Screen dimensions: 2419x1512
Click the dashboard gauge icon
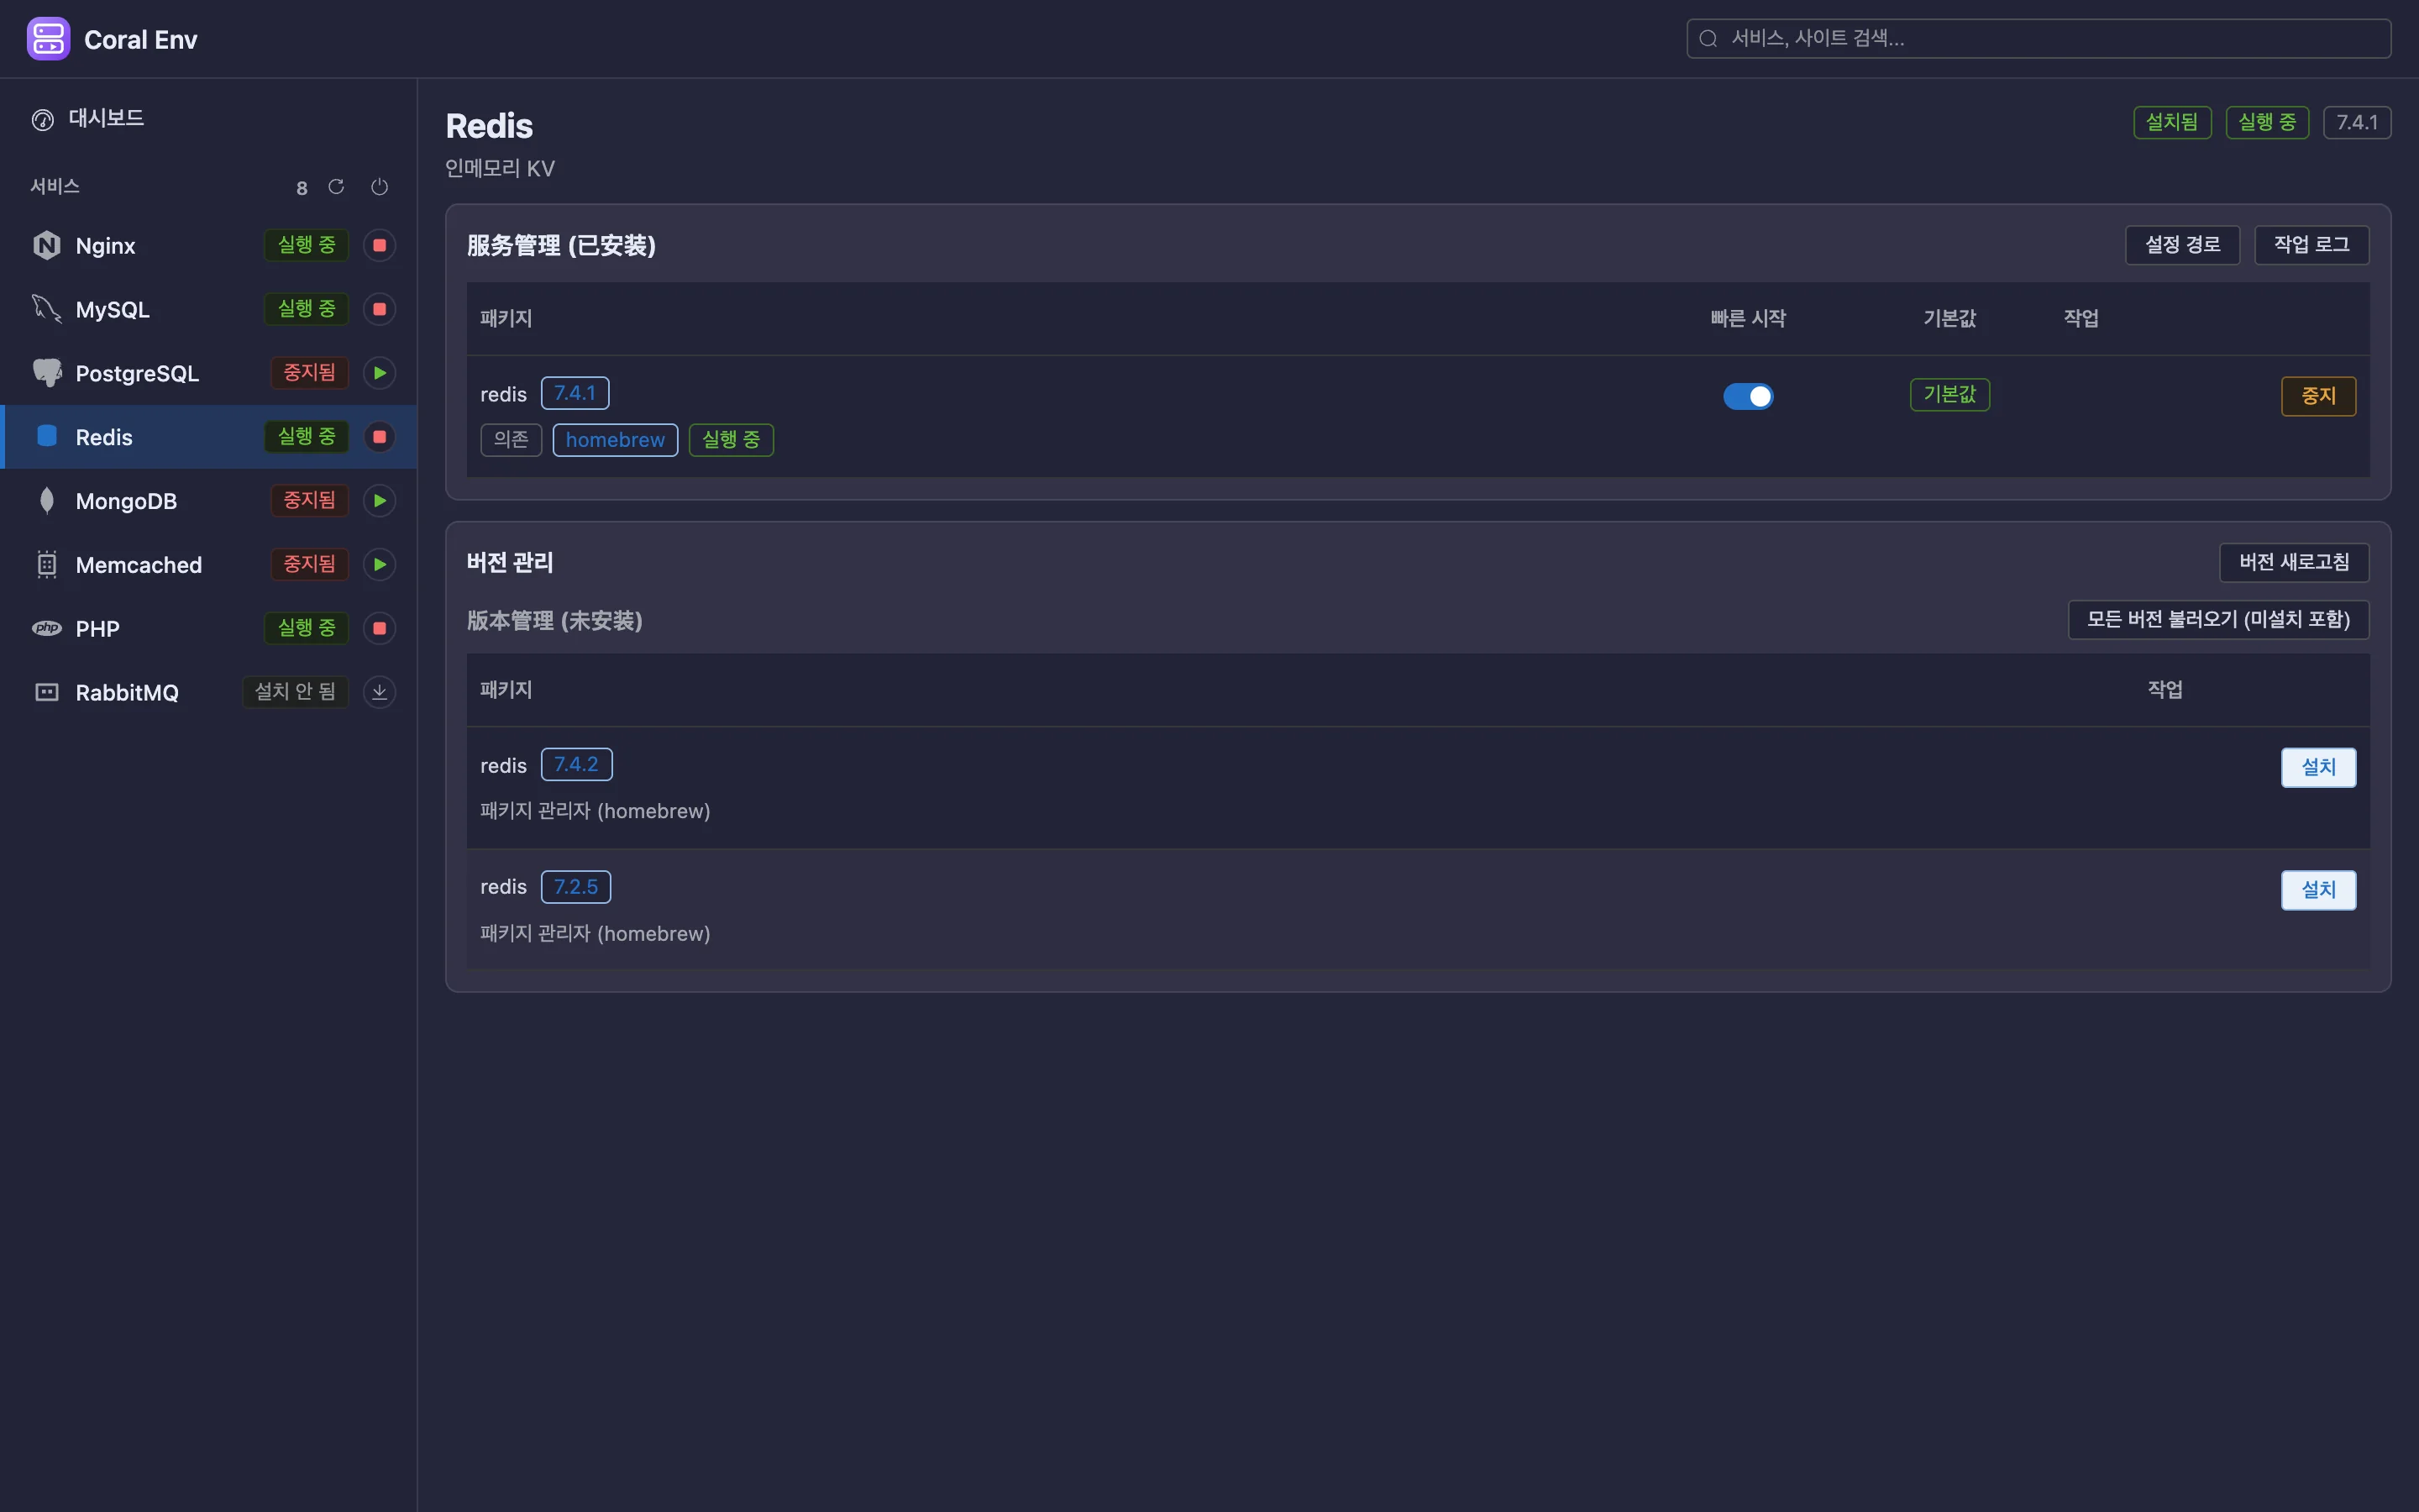pos(43,120)
